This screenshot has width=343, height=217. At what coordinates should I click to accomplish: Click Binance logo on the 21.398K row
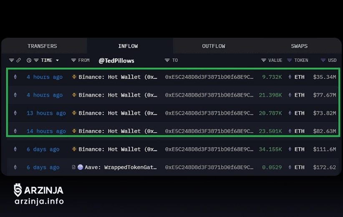point(74,95)
